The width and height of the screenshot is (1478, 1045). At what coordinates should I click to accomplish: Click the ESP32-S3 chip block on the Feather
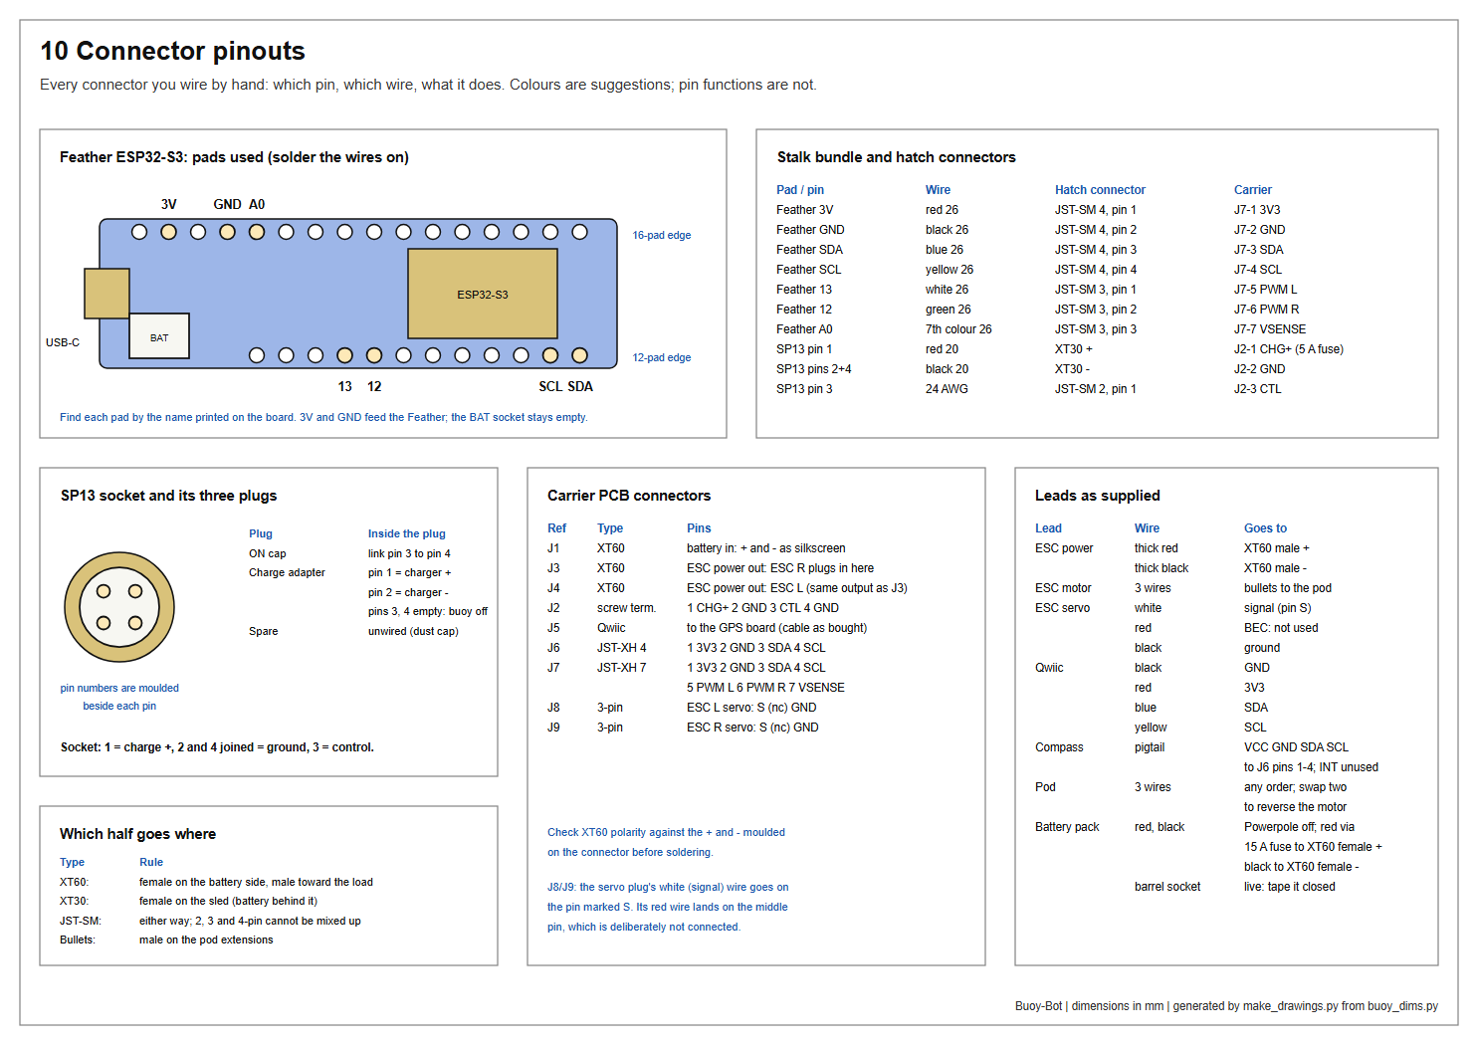pos(483,294)
